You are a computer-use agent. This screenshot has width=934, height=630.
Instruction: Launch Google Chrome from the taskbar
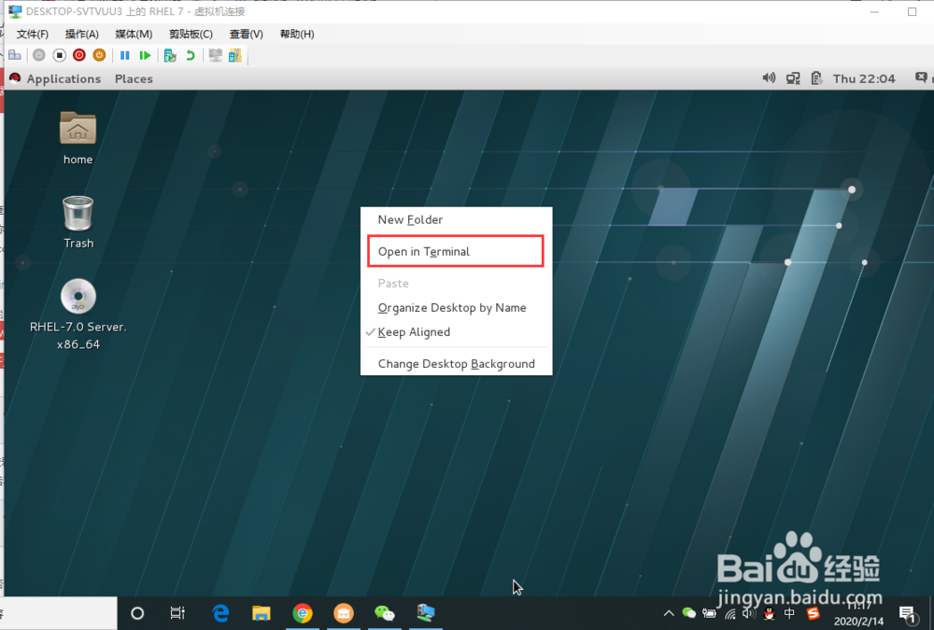[x=303, y=613]
